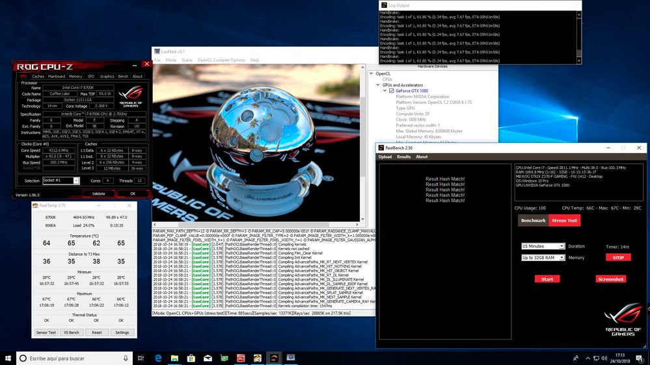Open Settings in RealTemp
This screenshot has height=365, width=650.
(122, 333)
